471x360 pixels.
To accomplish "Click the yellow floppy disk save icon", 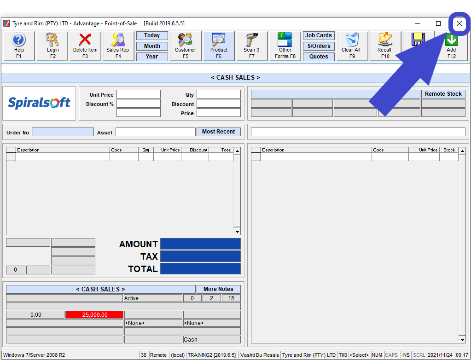I will (418, 39).
